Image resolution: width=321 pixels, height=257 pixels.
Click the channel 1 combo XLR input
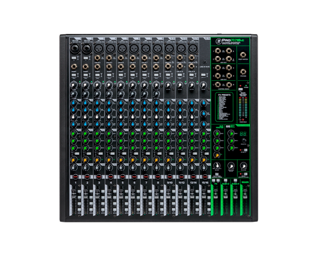pyautogui.click(x=74, y=49)
